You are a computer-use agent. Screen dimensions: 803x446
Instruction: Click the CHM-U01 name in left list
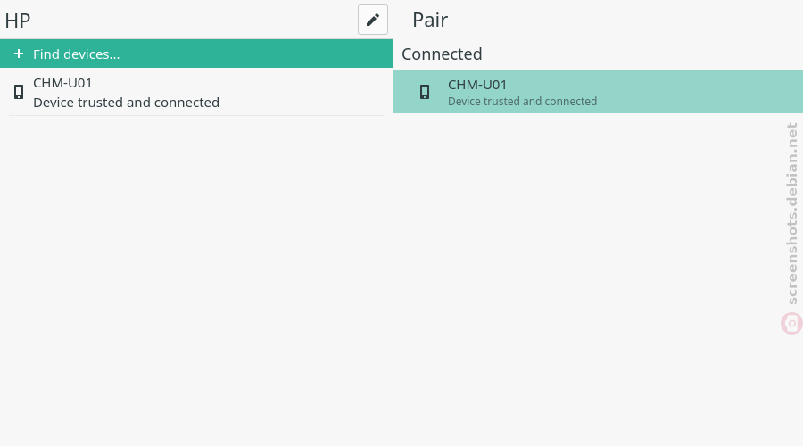coord(62,83)
